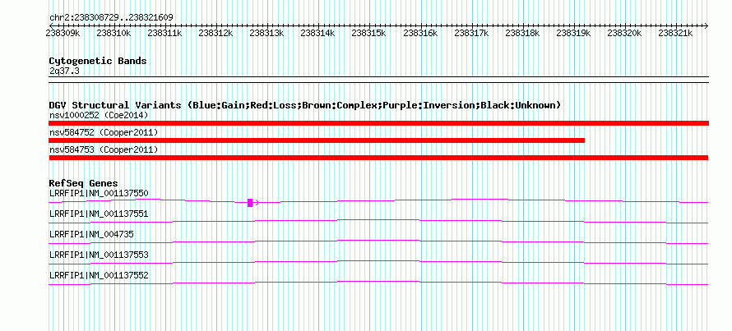Click the 238319k ruler tick label
Image resolution: width=732 pixels, height=331 pixels.
point(573,34)
